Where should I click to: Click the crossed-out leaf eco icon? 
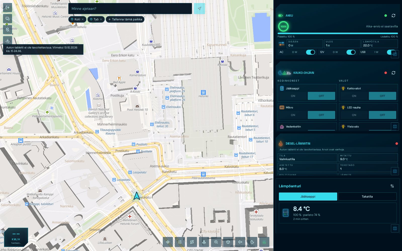point(8,30)
